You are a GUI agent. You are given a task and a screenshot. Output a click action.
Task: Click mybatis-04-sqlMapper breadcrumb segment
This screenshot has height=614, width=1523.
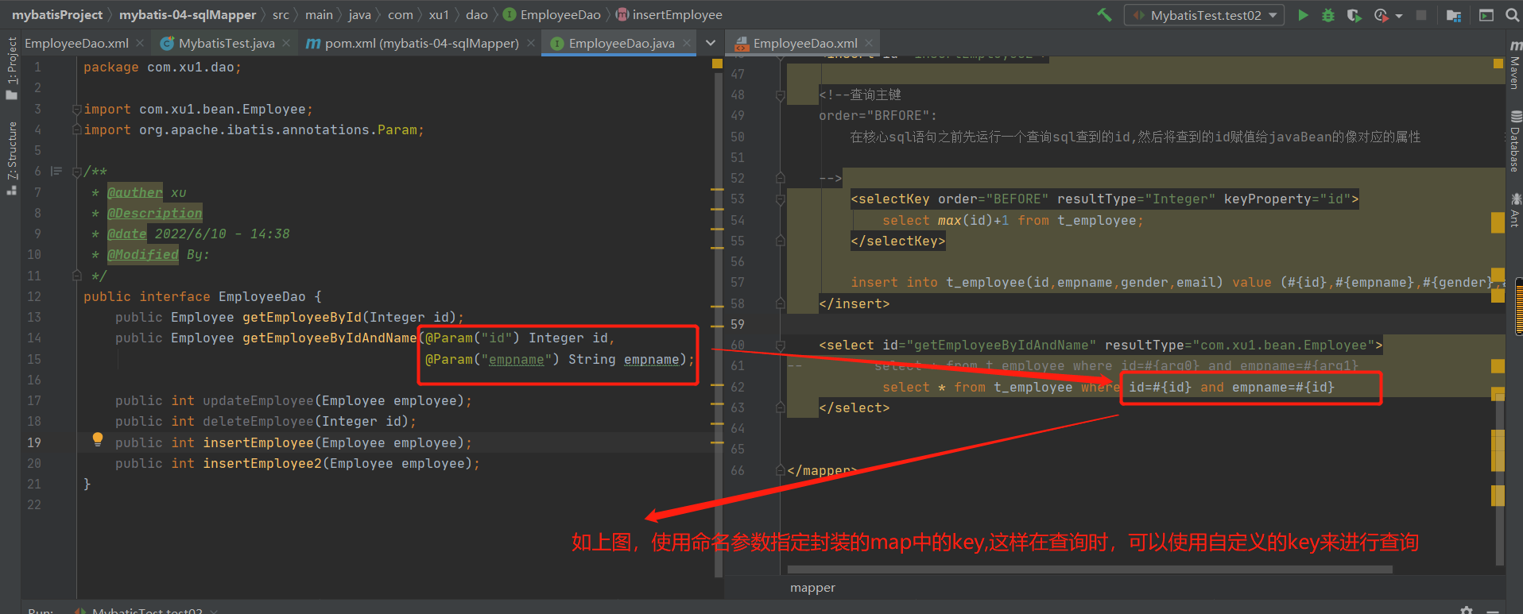(188, 14)
